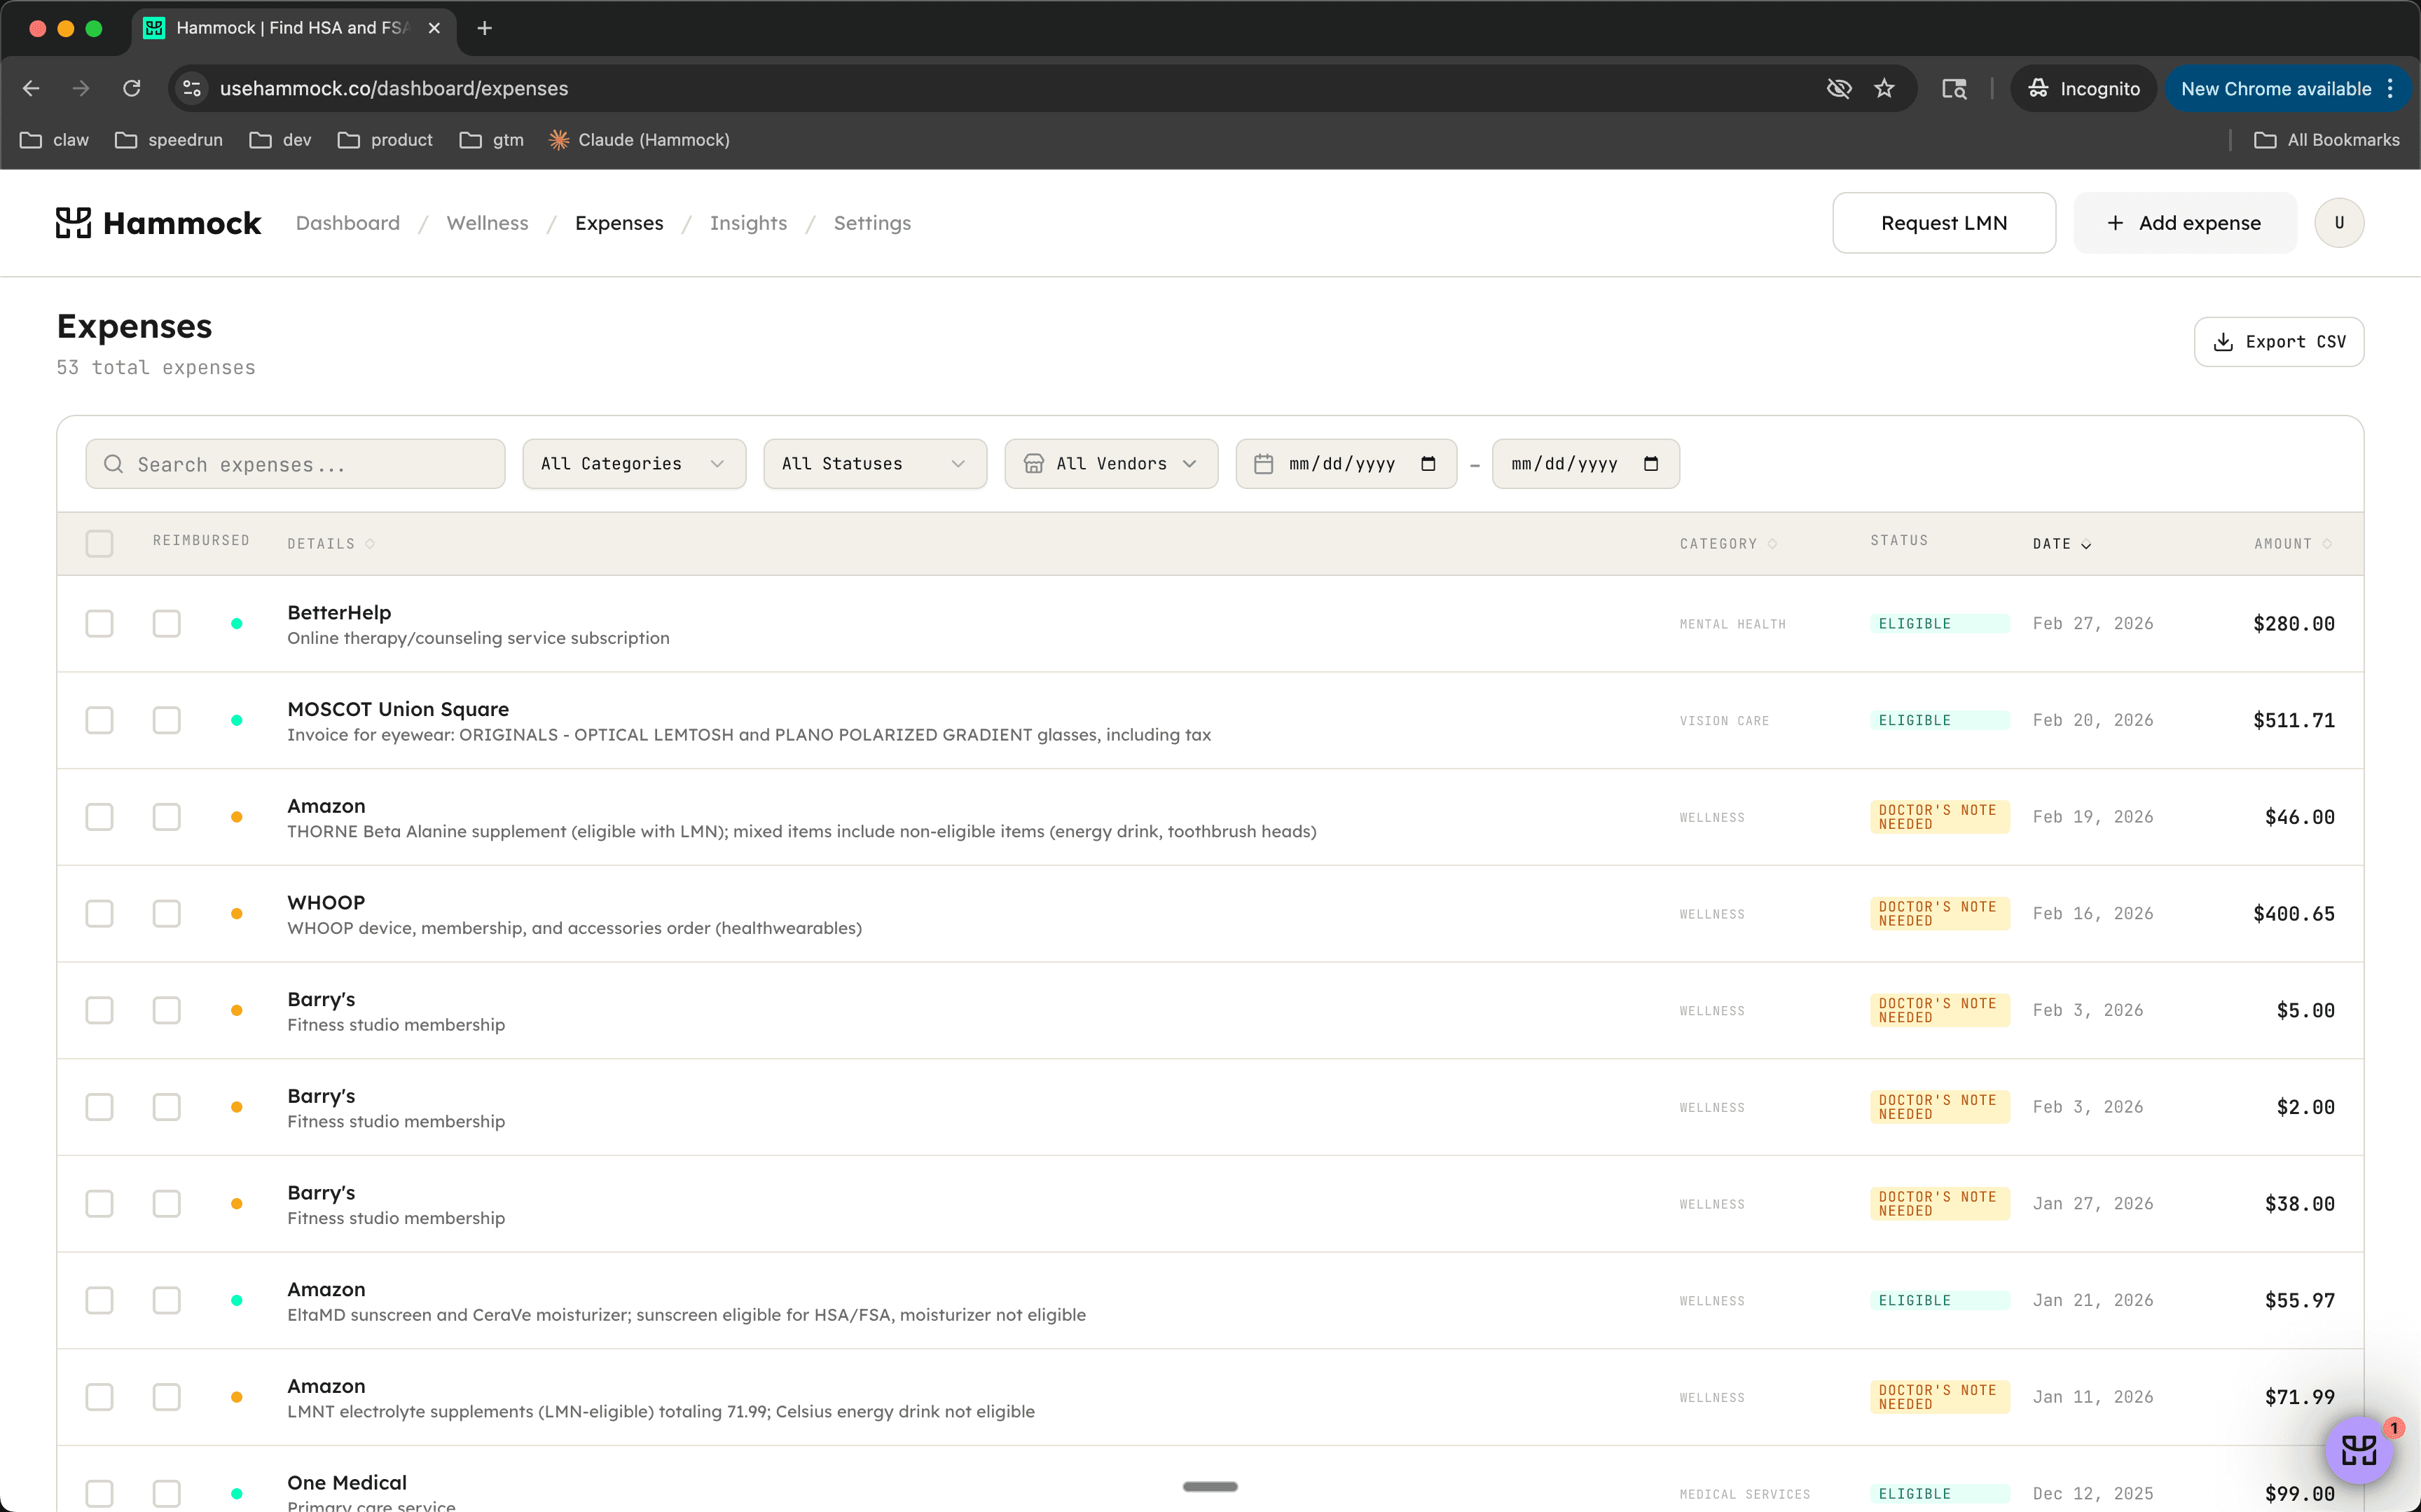Mark the $55.97 Amazon expense as reimbursed
Screen dimensions: 2421x1512
(x=167, y=1301)
